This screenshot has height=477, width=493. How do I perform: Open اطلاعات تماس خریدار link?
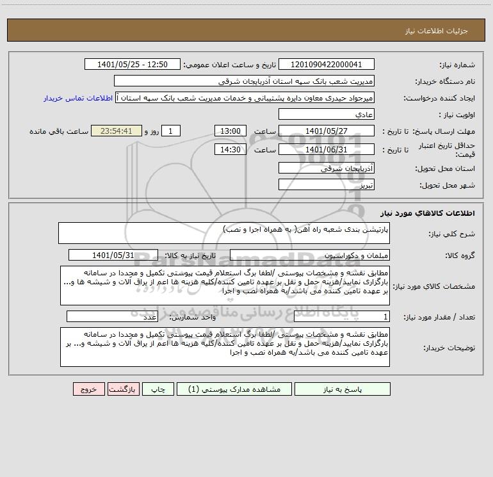78,98
